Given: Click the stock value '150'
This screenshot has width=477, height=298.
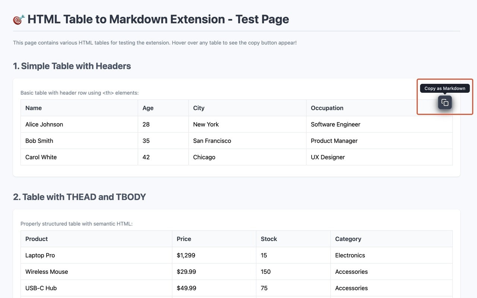Looking at the screenshot, I should point(293,272).
